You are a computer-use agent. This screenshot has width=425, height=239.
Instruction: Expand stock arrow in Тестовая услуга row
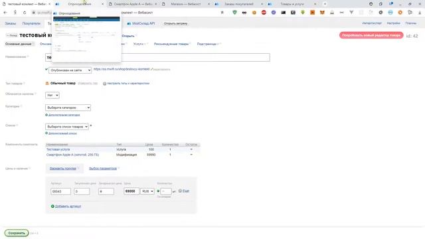(191, 149)
